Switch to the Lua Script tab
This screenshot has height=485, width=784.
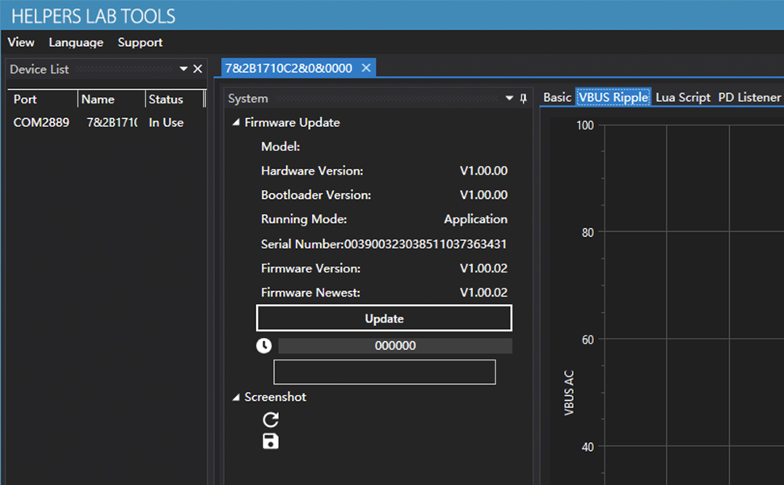click(x=683, y=97)
